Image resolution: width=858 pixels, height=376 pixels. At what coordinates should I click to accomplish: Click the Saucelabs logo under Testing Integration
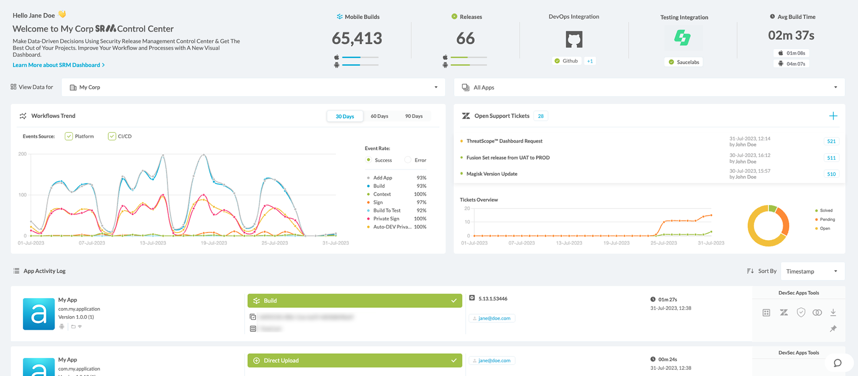click(682, 38)
